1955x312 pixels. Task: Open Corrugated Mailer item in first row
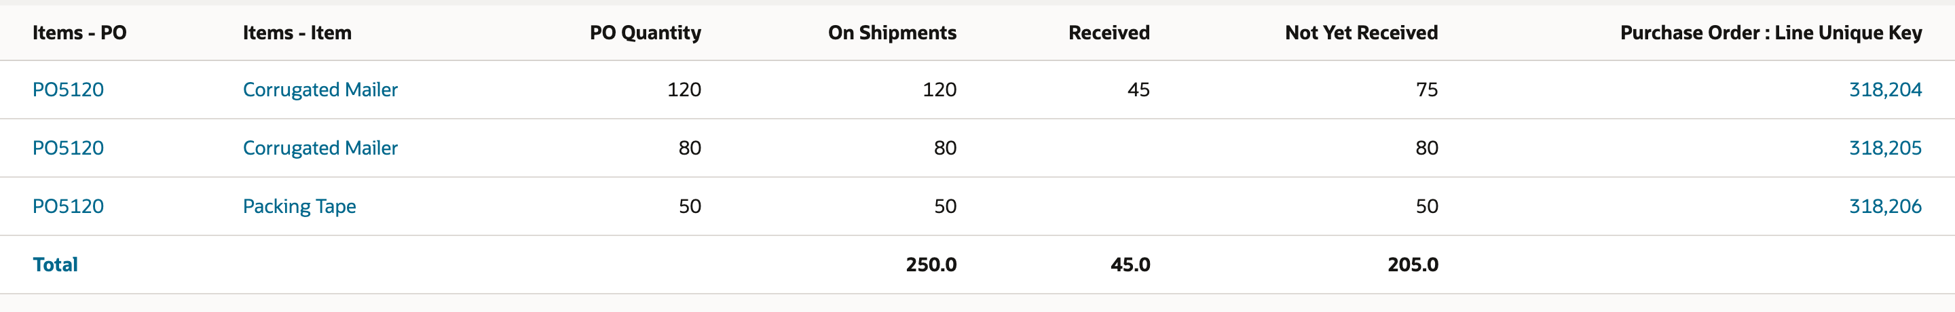click(x=320, y=90)
